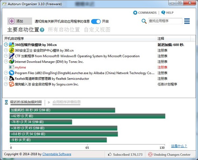Focus the 查找应用程序 search field

pyautogui.click(x=165, y=21)
